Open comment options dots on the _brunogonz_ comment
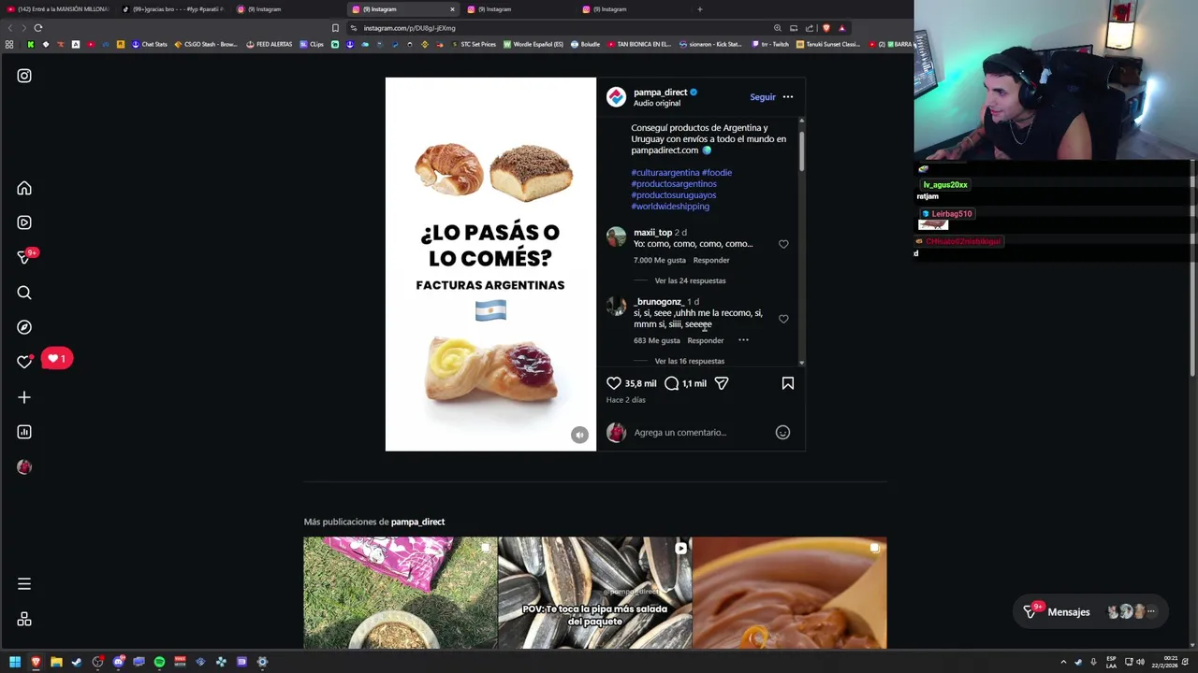This screenshot has height=673, width=1198. click(743, 340)
